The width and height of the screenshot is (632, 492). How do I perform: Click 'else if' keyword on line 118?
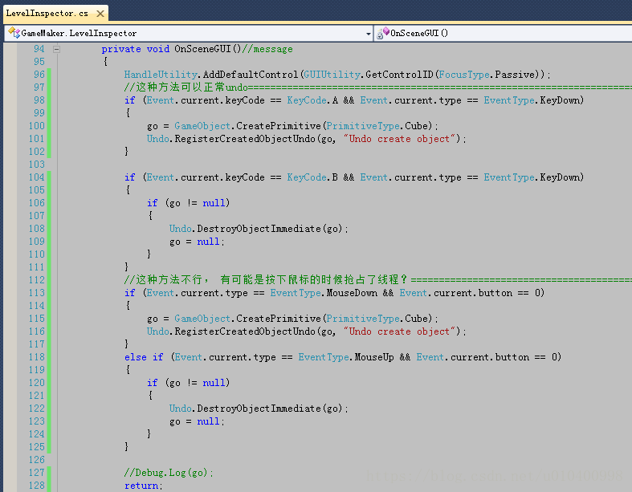144,357
